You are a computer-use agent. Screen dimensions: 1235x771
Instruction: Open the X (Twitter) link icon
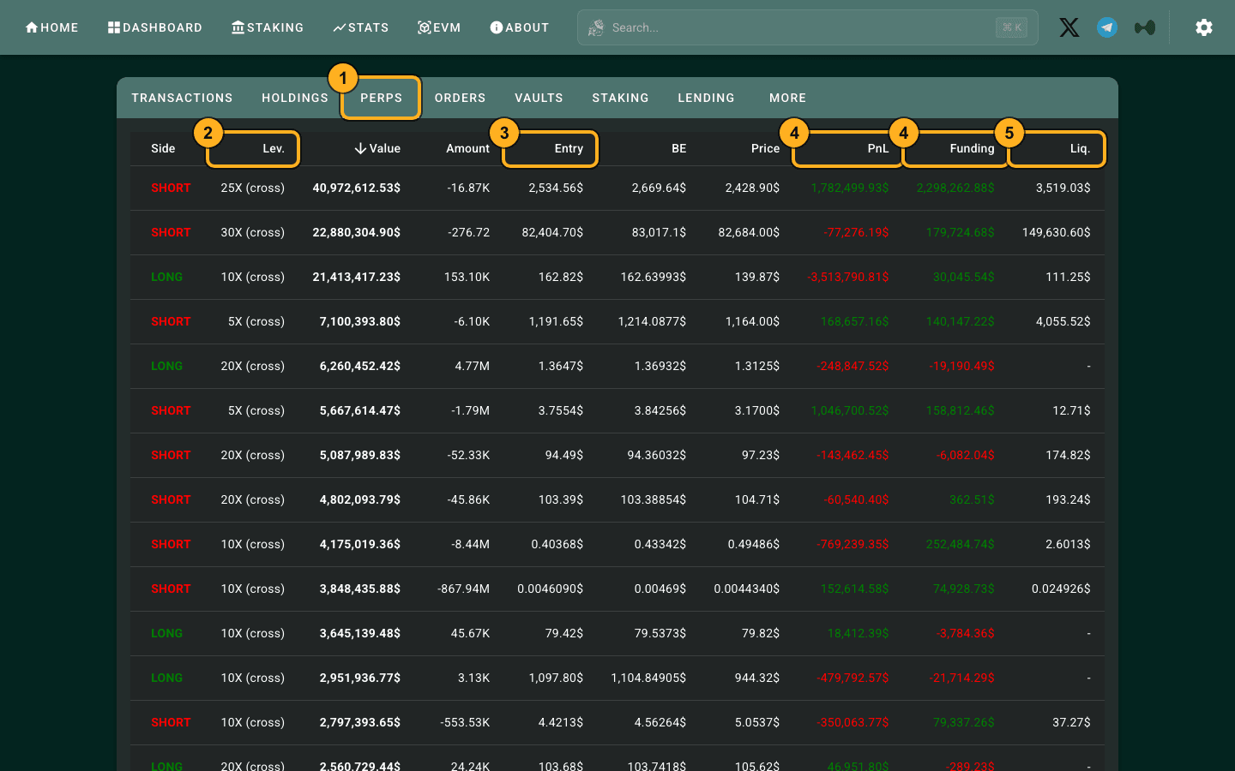(x=1069, y=27)
